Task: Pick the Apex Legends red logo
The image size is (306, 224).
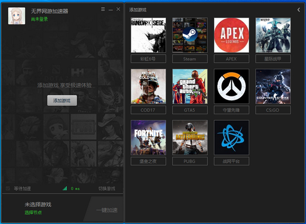Action: [231, 35]
